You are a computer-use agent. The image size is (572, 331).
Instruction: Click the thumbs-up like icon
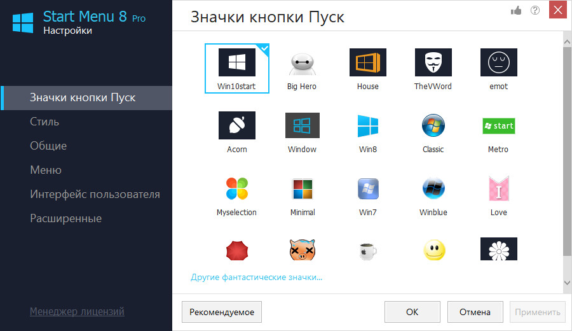point(516,10)
